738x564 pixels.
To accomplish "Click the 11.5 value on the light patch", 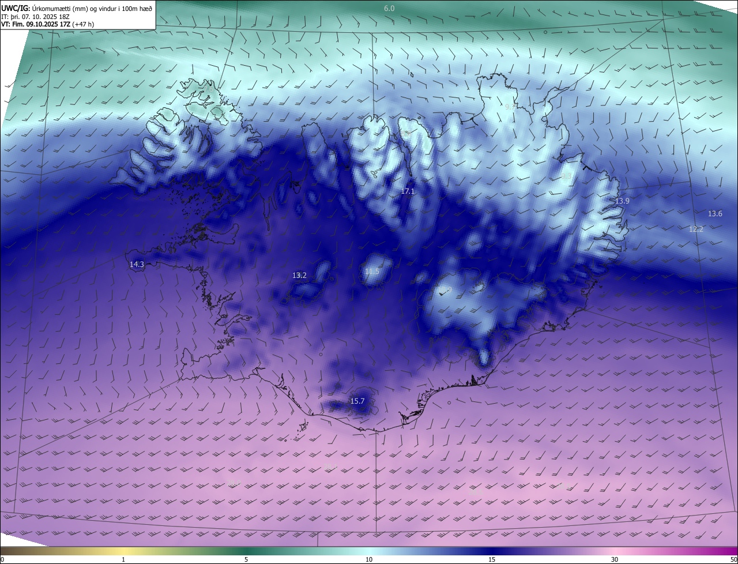I will click(x=372, y=271).
